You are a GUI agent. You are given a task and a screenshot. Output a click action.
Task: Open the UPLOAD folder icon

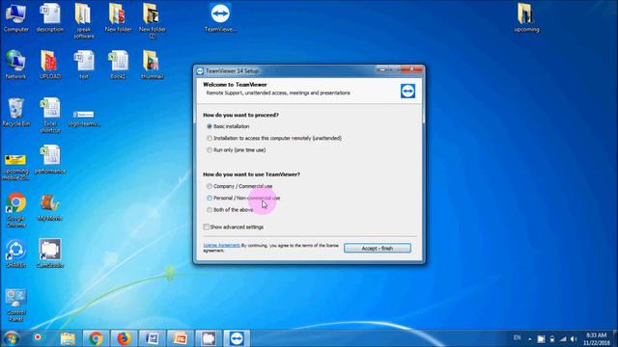[49, 65]
